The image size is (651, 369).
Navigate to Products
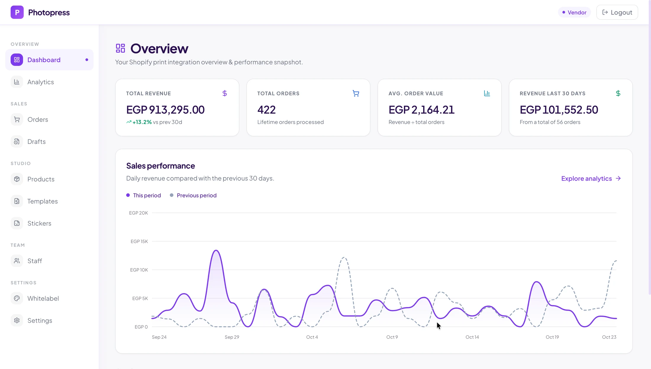tap(49, 179)
